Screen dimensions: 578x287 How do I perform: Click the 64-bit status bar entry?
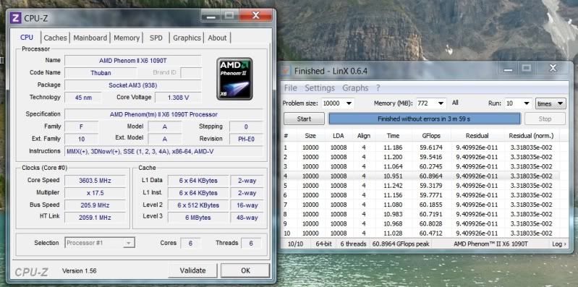pos(323,244)
